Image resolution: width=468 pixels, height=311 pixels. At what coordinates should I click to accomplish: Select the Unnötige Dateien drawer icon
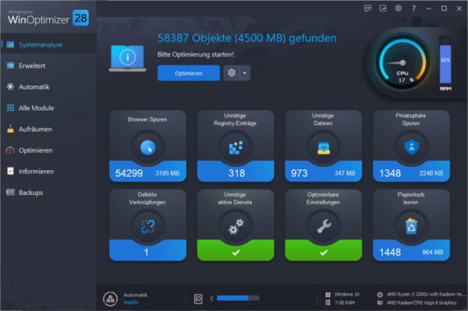[324, 148]
